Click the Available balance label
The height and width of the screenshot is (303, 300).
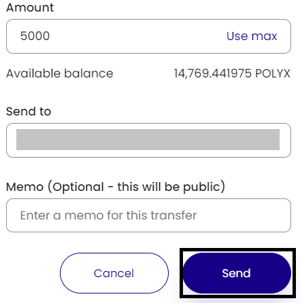pos(60,73)
